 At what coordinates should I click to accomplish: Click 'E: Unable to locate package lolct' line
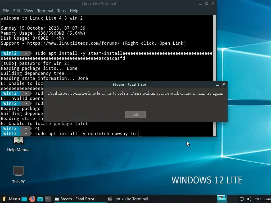pyautogui.click(x=44, y=124)
